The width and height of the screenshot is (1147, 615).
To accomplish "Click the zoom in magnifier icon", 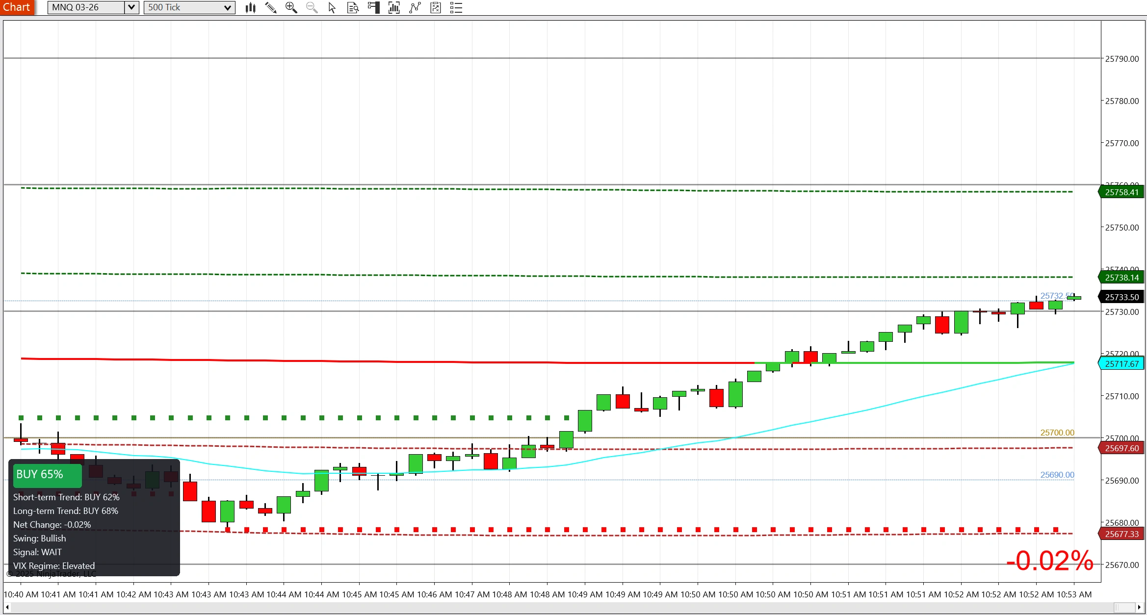I will point(291,7).
